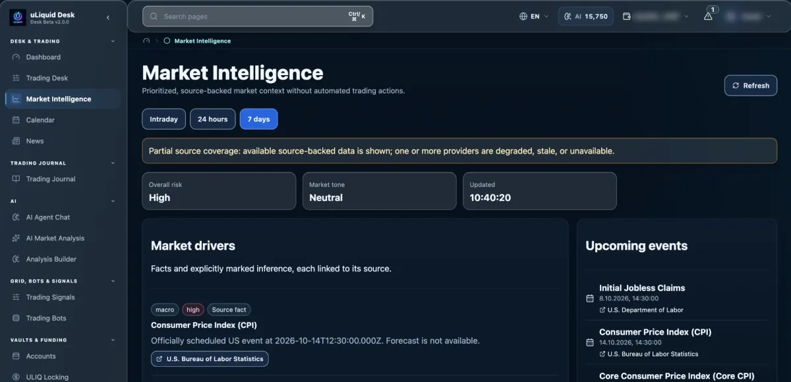Viewport: 791px width, 382px height.
Task: Click the Analysis Builder icon
Action: 16,259
